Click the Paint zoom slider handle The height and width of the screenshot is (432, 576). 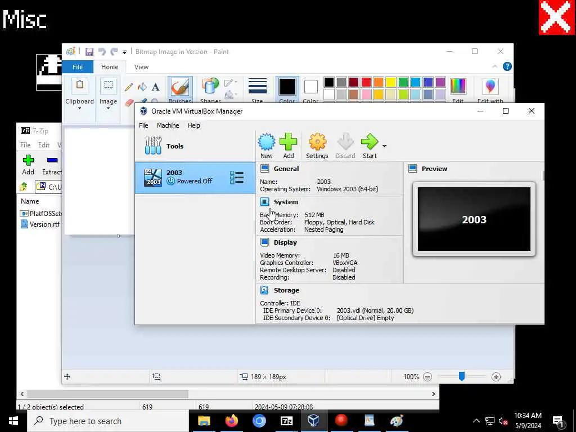coord(461,376)
